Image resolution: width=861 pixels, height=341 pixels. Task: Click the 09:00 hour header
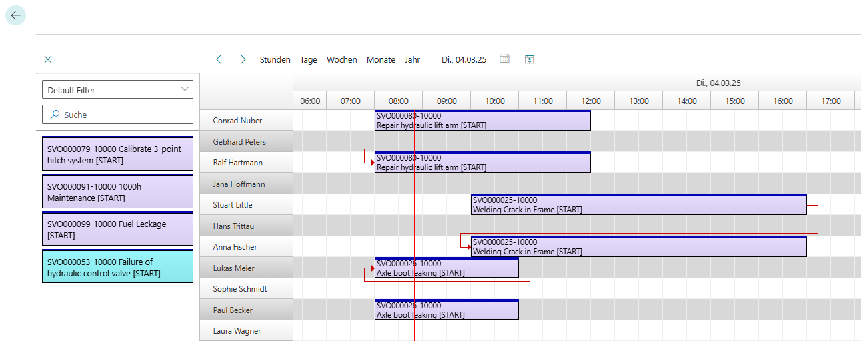(x=447, y=101)
